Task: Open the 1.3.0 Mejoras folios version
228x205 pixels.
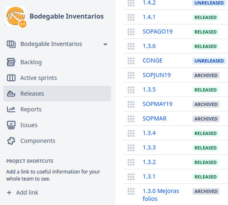Action: [161, 195]
